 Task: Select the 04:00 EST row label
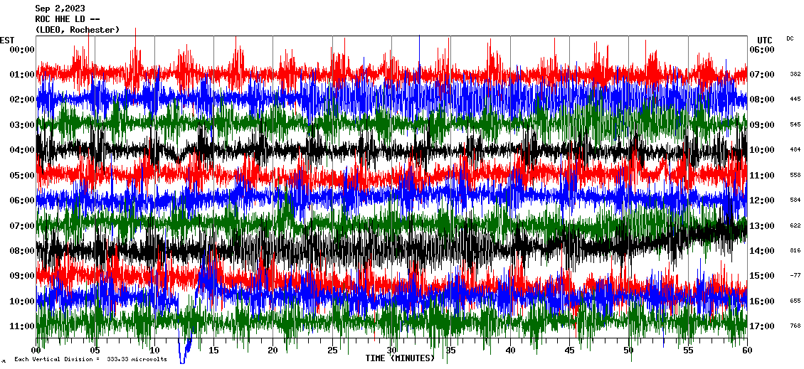pyautogui.click(x=22, y=150)
